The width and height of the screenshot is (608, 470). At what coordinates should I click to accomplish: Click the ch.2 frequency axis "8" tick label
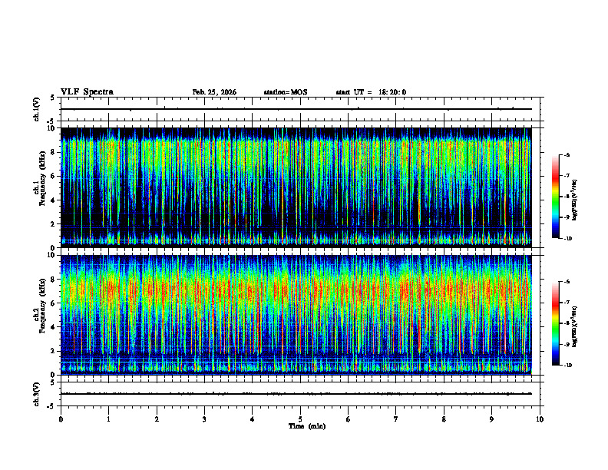click(x=54, y=279)
